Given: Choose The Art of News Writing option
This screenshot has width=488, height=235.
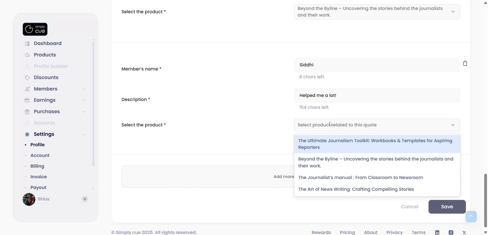Looking at the screenshot, I should (356, 189).
